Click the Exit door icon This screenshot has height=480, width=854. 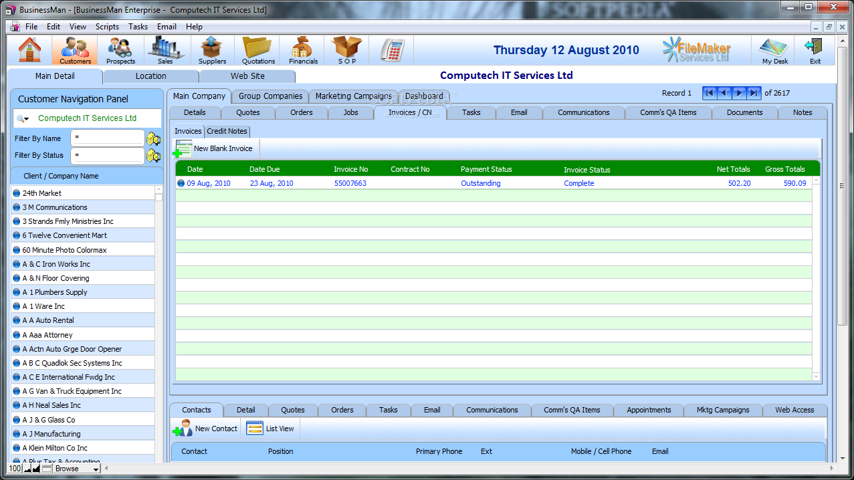815,50
